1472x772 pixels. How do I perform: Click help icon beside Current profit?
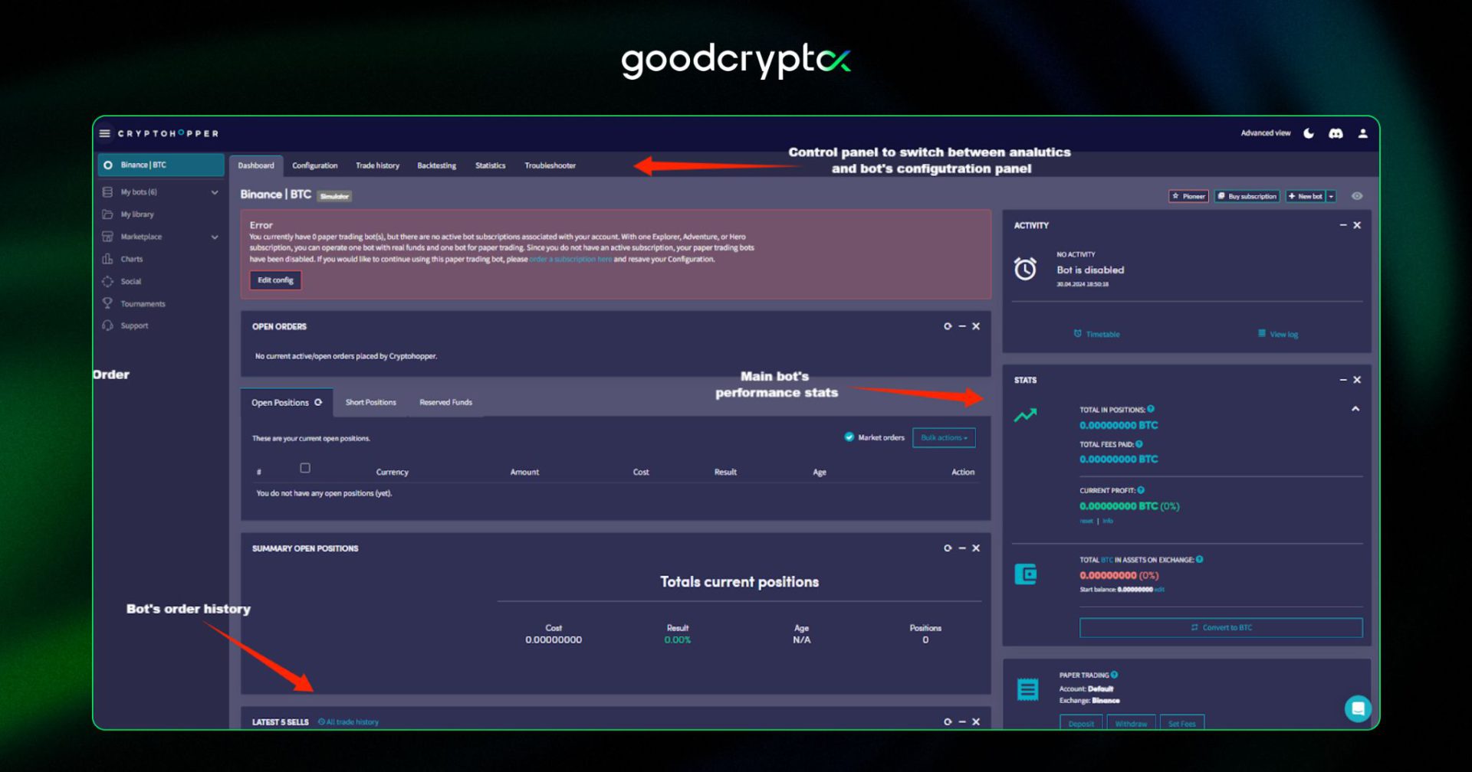pyautogui.click(x=1141, y=490)
